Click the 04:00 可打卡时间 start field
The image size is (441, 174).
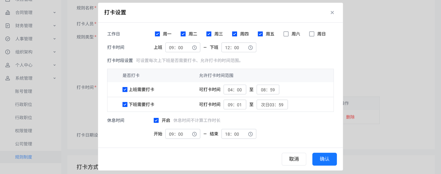pos(235,90)
